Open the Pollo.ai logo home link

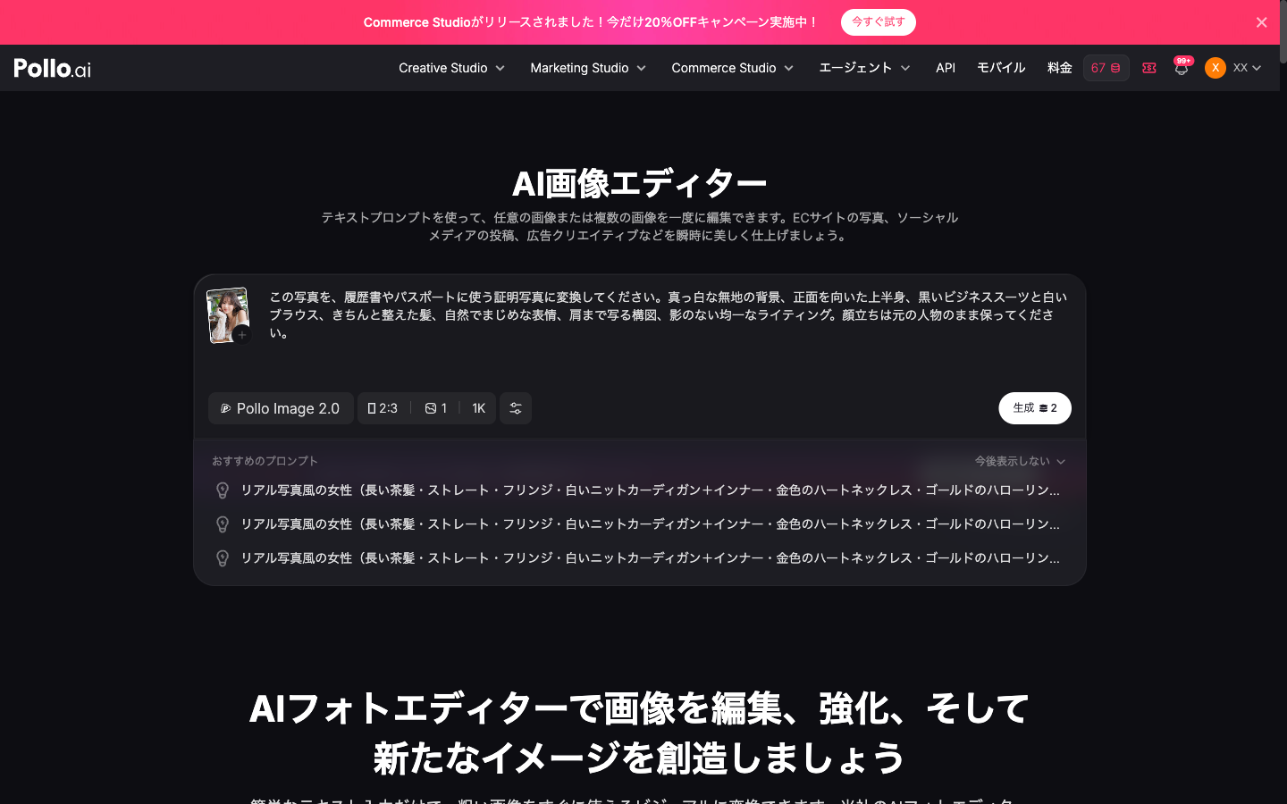pyautogui.click(x=52, y=68)
